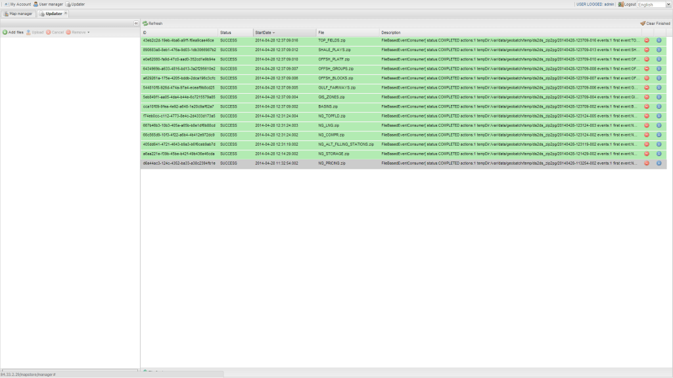Viewport: 673px width, 378px height.
Task: Remove OFFSH_GROUPS.zip using its red icon
Action: [x=647, y=68]
